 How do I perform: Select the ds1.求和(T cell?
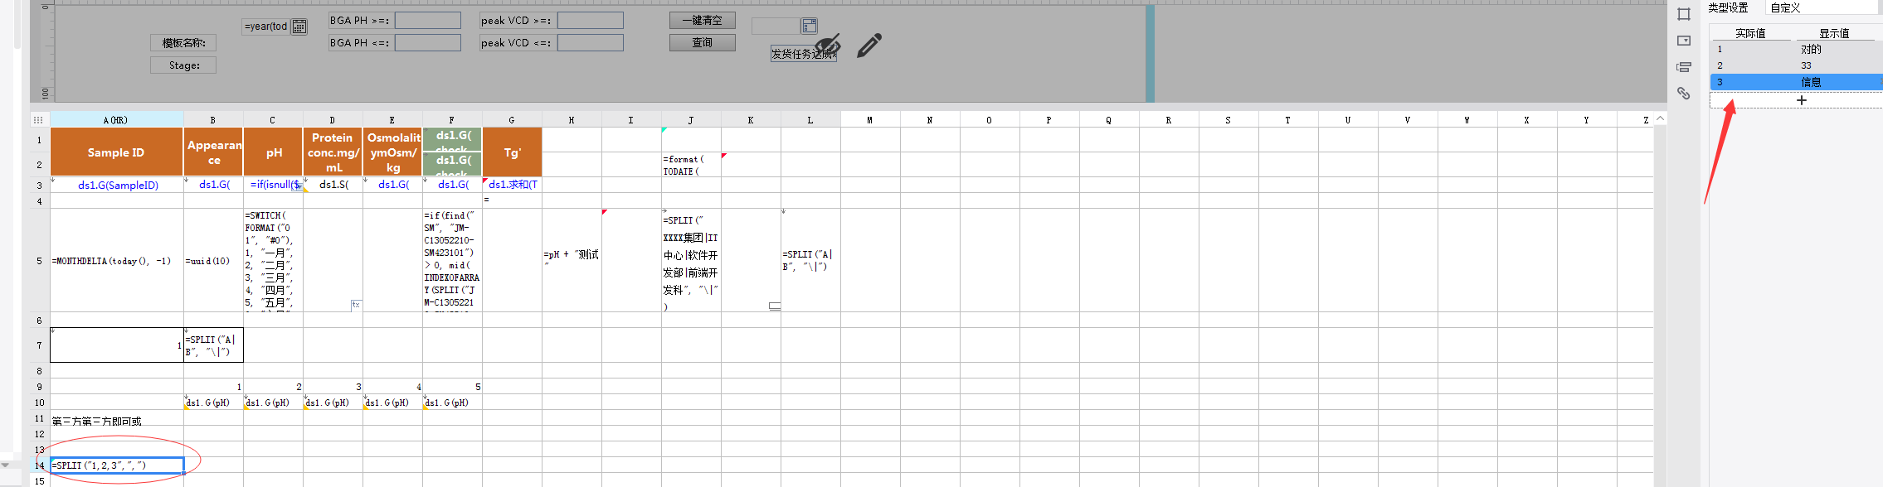[x=512, y=185]
